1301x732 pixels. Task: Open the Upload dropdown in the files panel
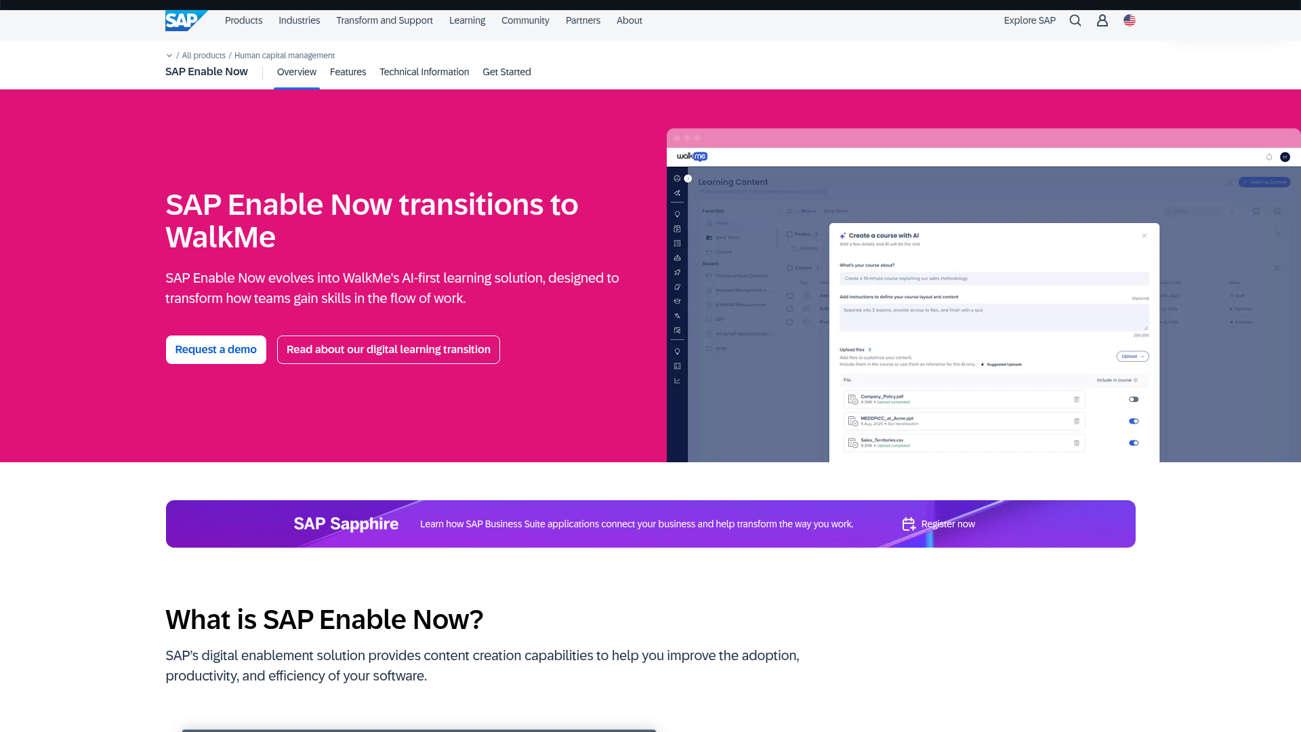click(1132, 356)
